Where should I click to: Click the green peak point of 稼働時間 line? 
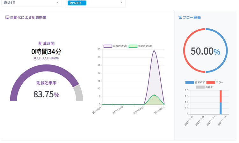[154, 95]
